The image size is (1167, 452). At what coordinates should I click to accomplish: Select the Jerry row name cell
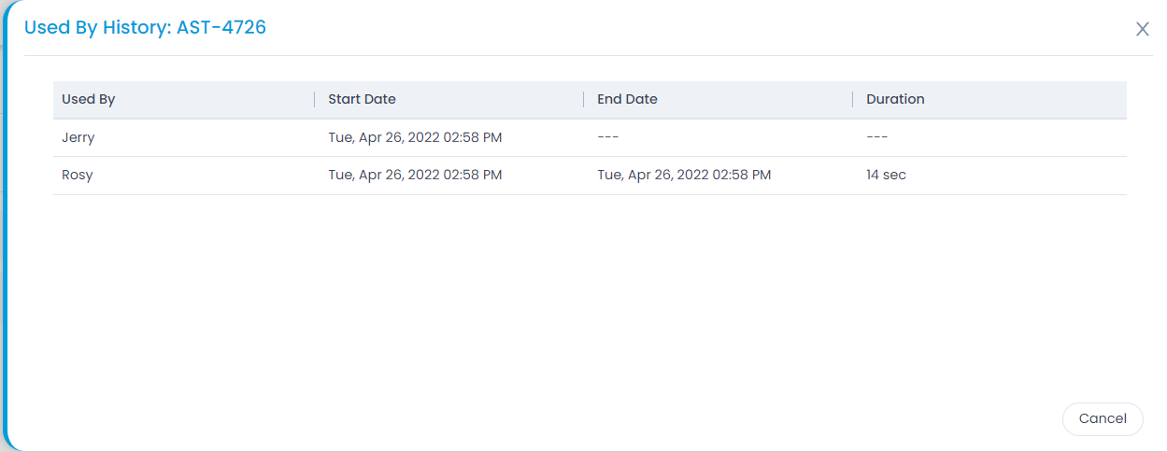coord(78,137)
